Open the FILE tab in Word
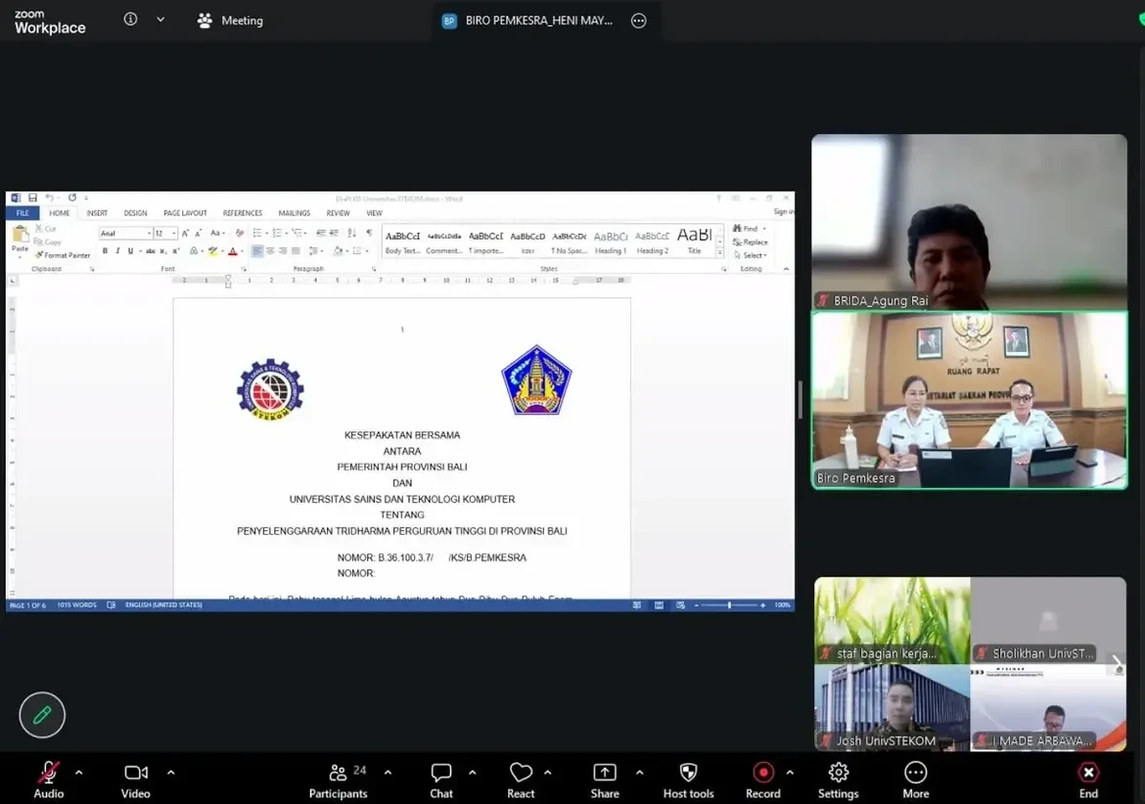 pos(23,213)
